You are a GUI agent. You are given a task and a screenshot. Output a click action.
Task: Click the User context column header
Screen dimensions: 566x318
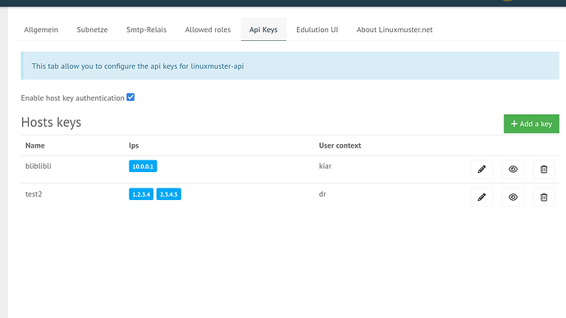[340, 145]
